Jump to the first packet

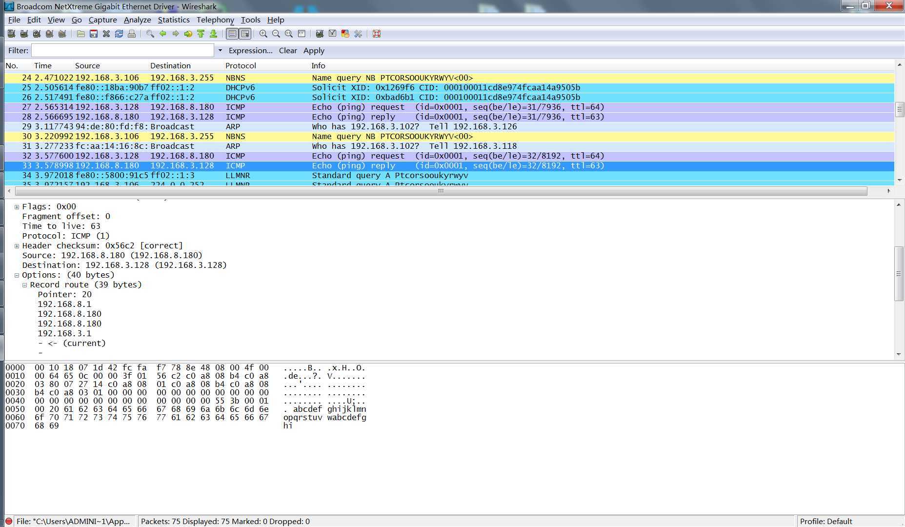point(201,34)
